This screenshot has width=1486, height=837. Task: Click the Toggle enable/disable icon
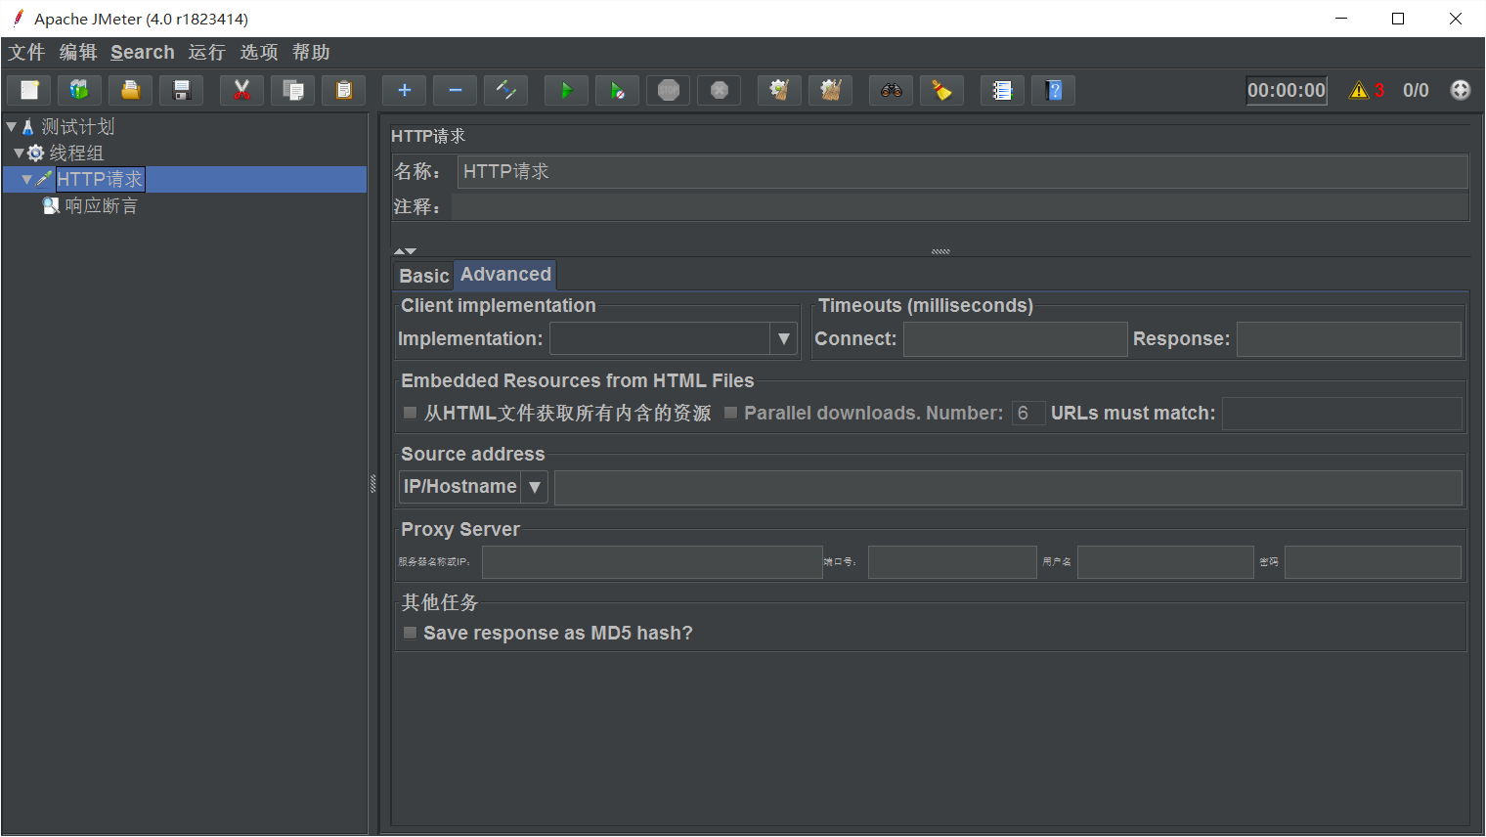click(506, 90)
